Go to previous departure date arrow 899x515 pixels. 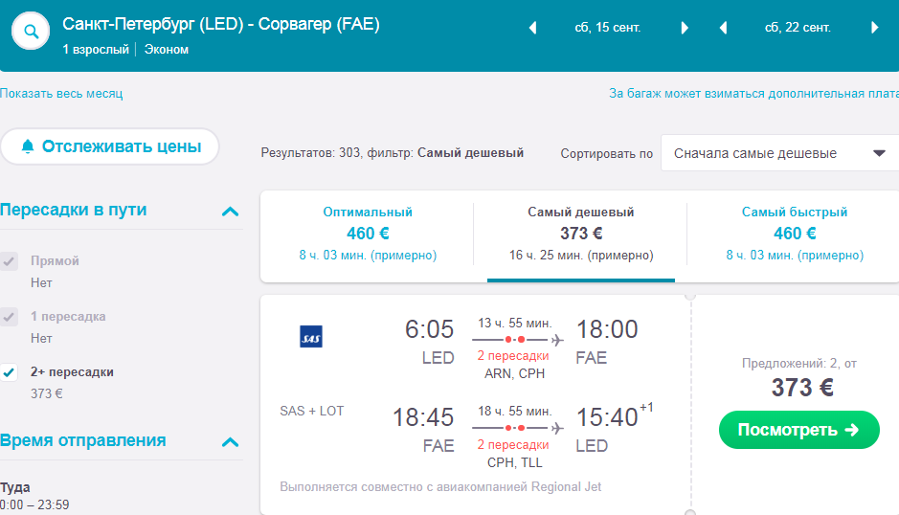(x=532, y=28)
